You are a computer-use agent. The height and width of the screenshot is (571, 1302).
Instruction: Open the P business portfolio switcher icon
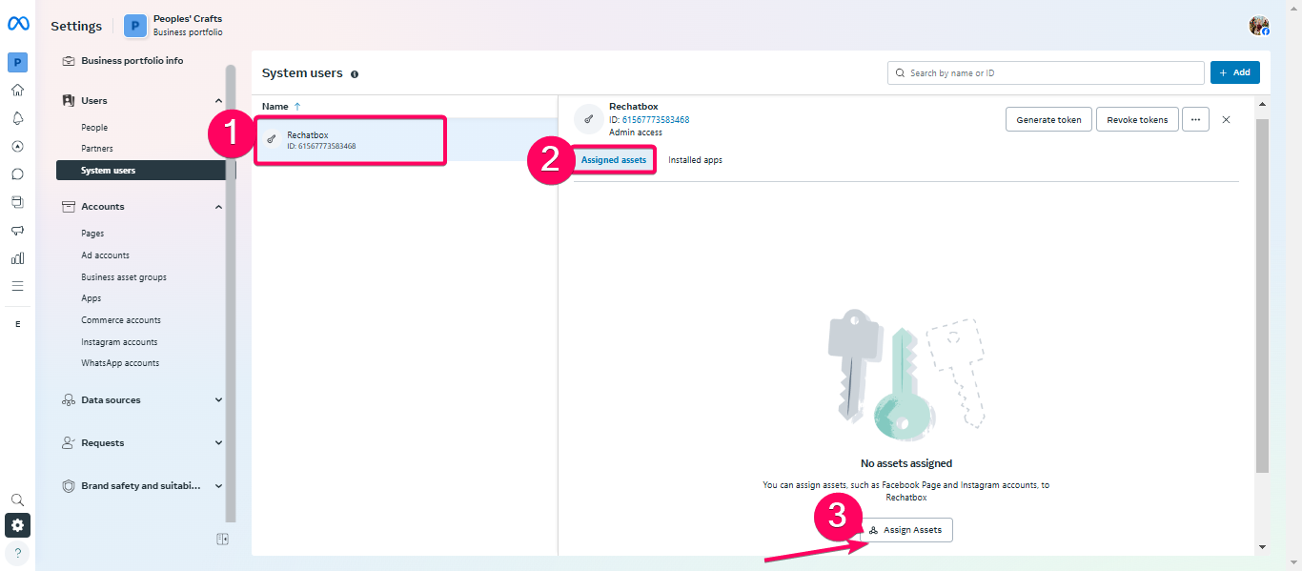(x=17, y=63)
